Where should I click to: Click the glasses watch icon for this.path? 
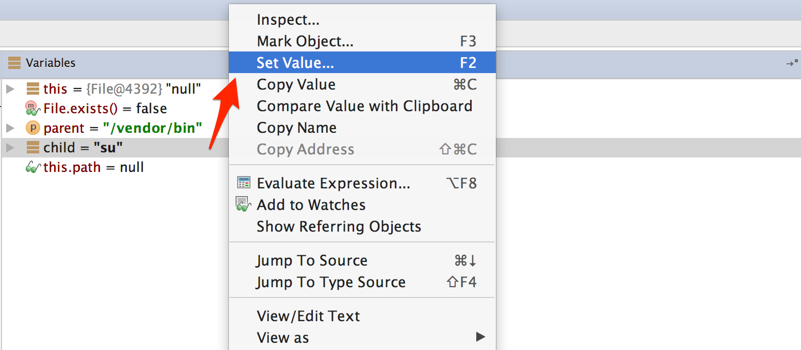[x=33, y=167]
